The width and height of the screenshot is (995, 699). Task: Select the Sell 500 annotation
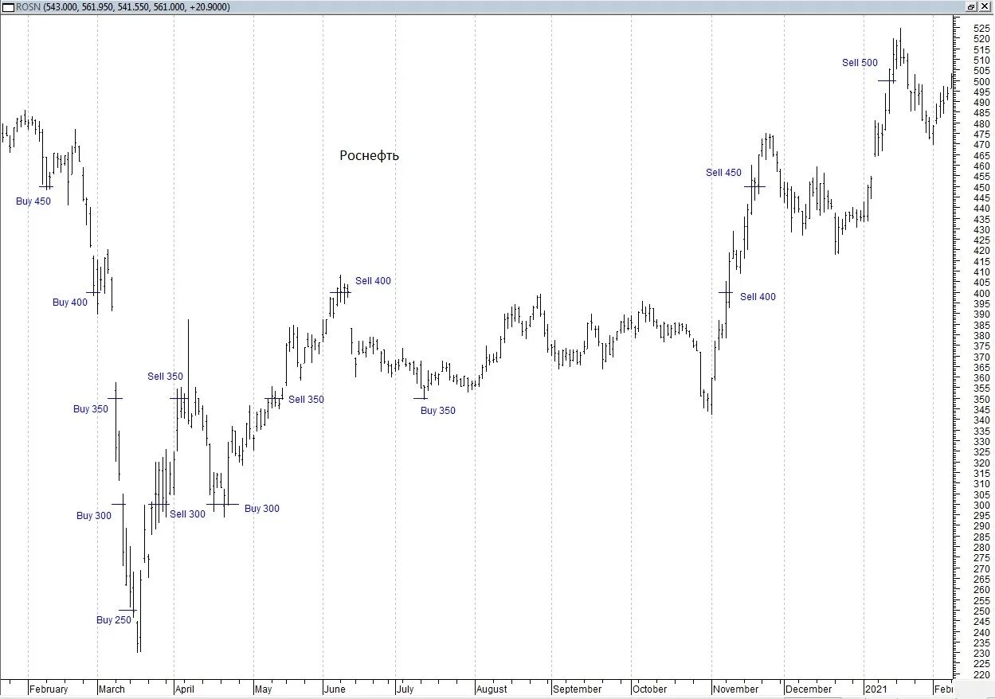[860, 63]
